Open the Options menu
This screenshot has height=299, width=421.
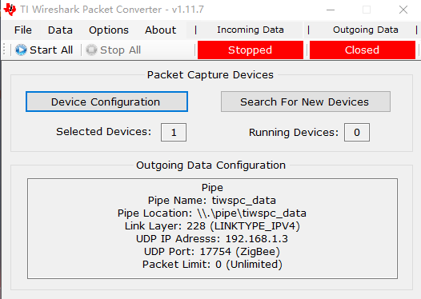pyautogui.click(x=109, y=30)
